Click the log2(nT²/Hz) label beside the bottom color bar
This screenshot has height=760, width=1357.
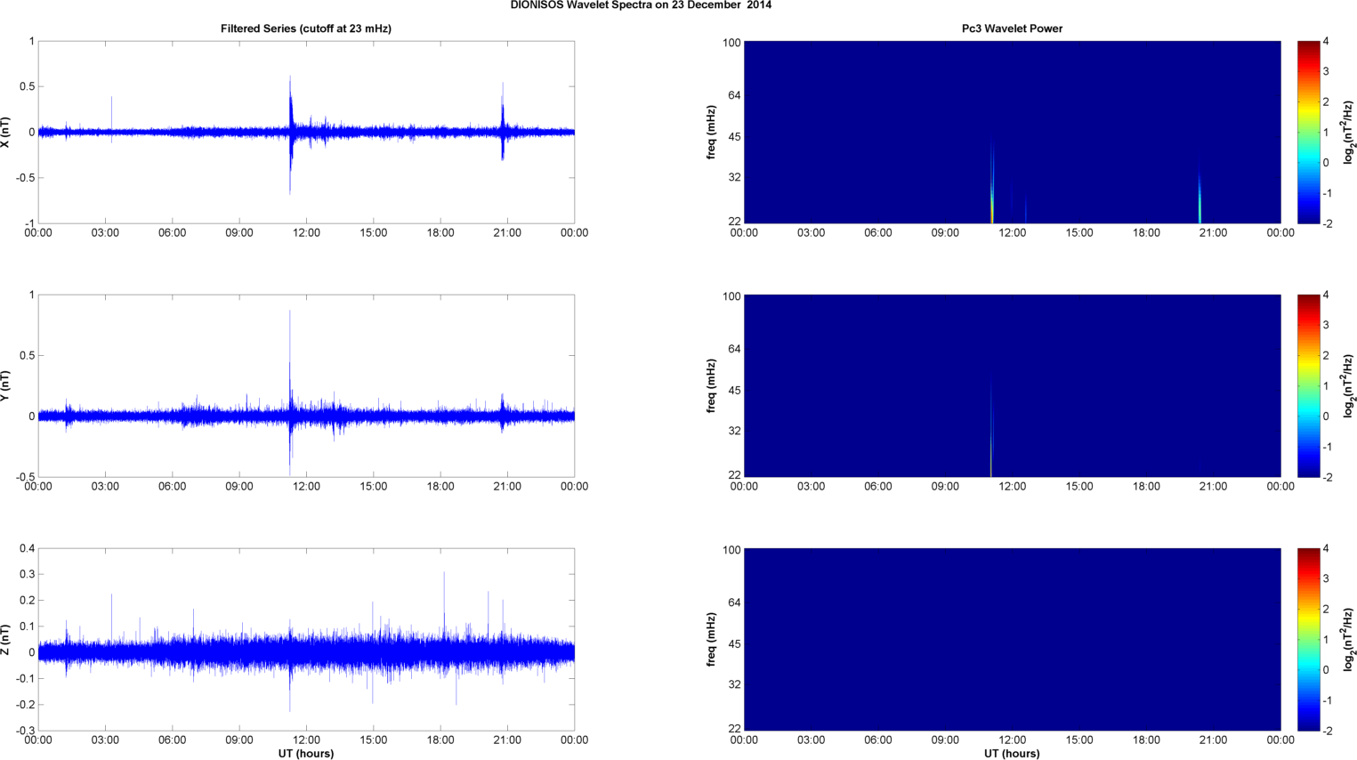tap(1348, 639)
